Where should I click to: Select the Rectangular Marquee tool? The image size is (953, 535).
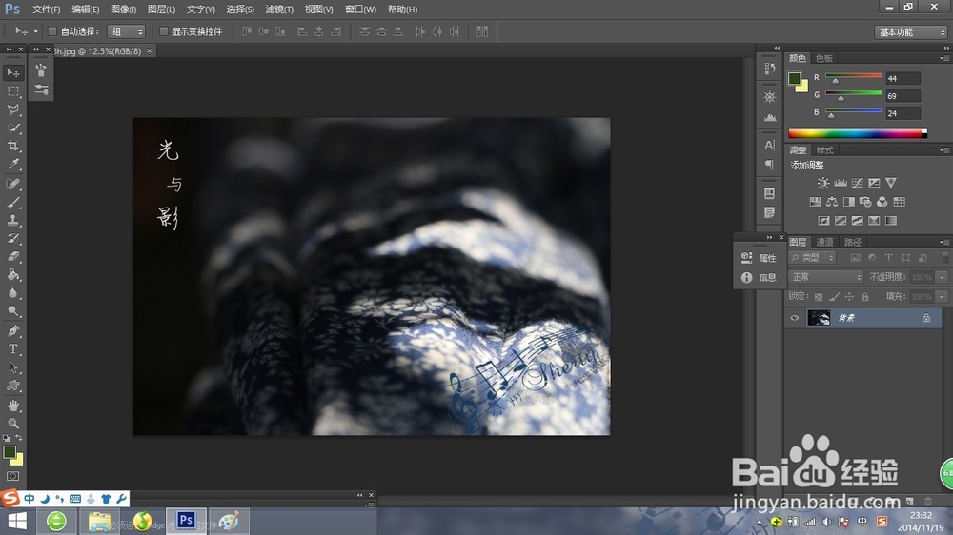pos(12,91)
